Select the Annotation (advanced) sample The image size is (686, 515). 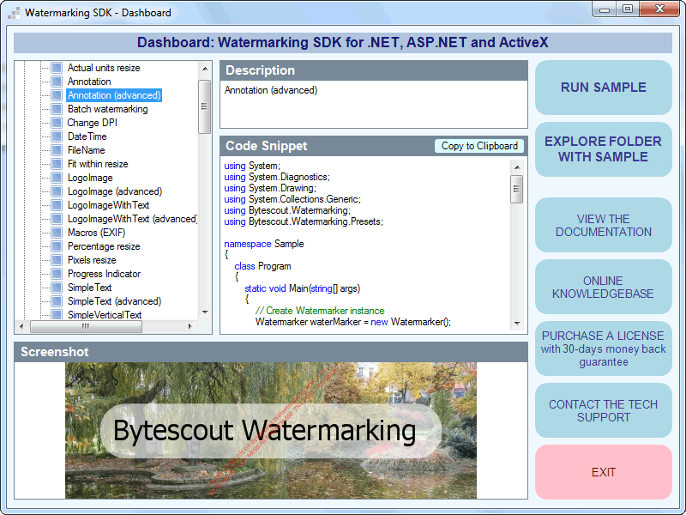tap(114, 95)
